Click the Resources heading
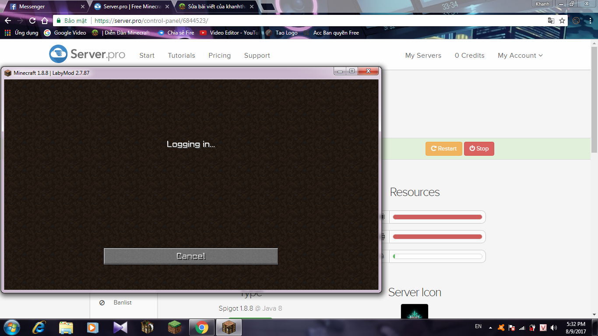 [x=415, y=192]
